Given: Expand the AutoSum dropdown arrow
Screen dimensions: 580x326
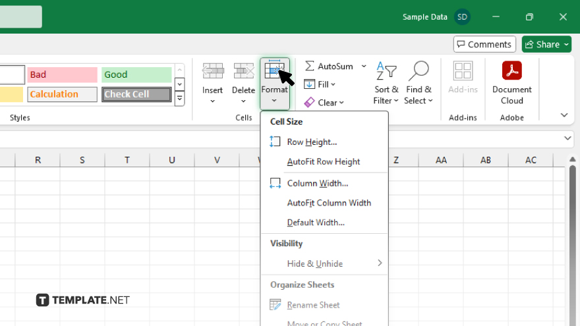Looking at the screenshot, I should [364, 67].
